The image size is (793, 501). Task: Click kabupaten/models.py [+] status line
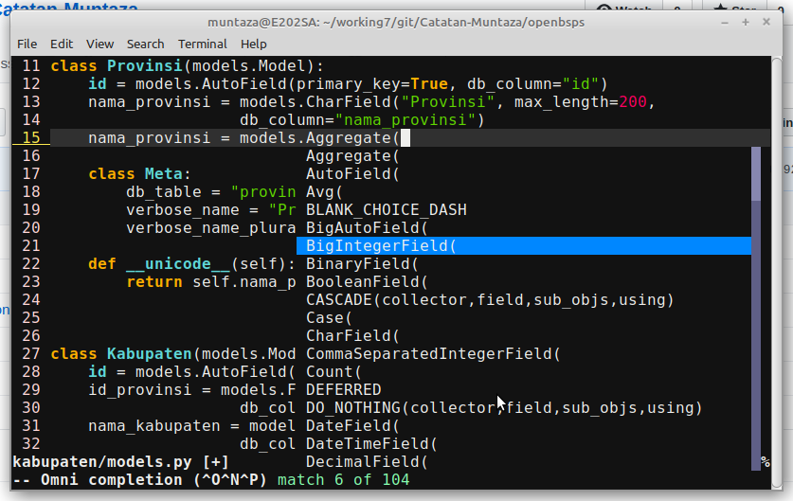pos(120,462)
